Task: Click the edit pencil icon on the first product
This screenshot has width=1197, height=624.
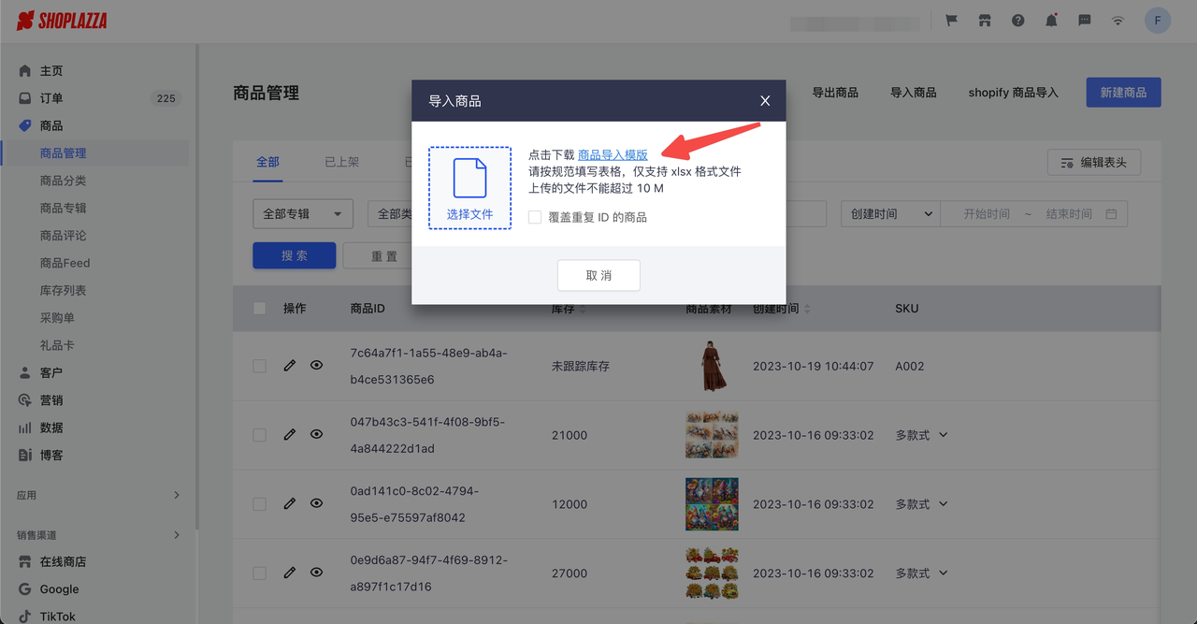Action: click(x=289, y=365)
